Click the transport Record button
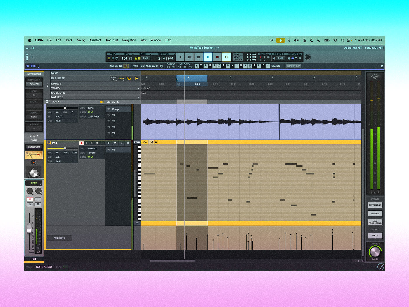This screenshot has height=307, width=409. [x=217, y=57]
